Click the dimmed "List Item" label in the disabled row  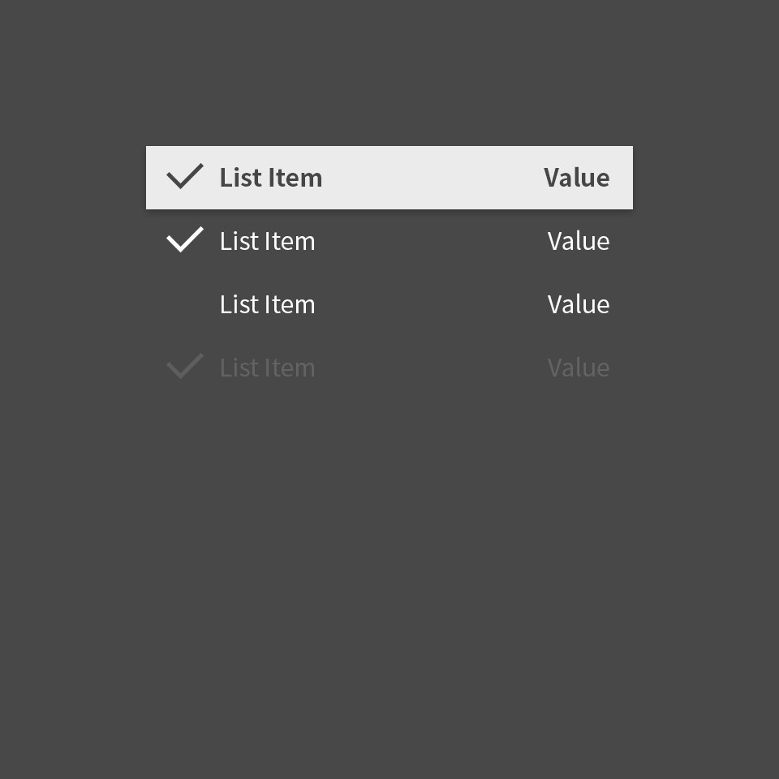[x=267, y=368]
